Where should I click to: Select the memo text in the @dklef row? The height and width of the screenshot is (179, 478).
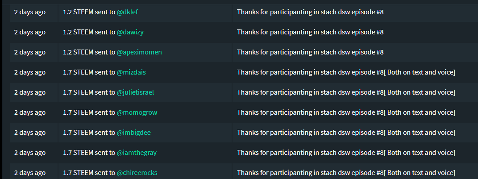coord(310,12)
